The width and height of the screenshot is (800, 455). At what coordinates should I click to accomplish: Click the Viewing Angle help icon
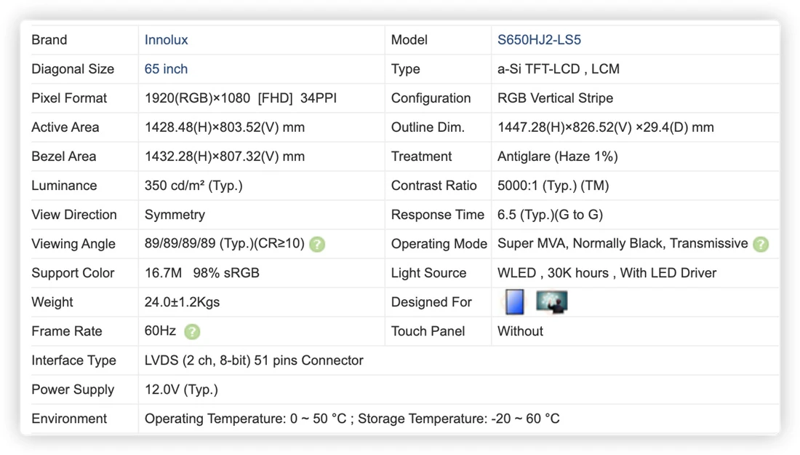point(317,244)
